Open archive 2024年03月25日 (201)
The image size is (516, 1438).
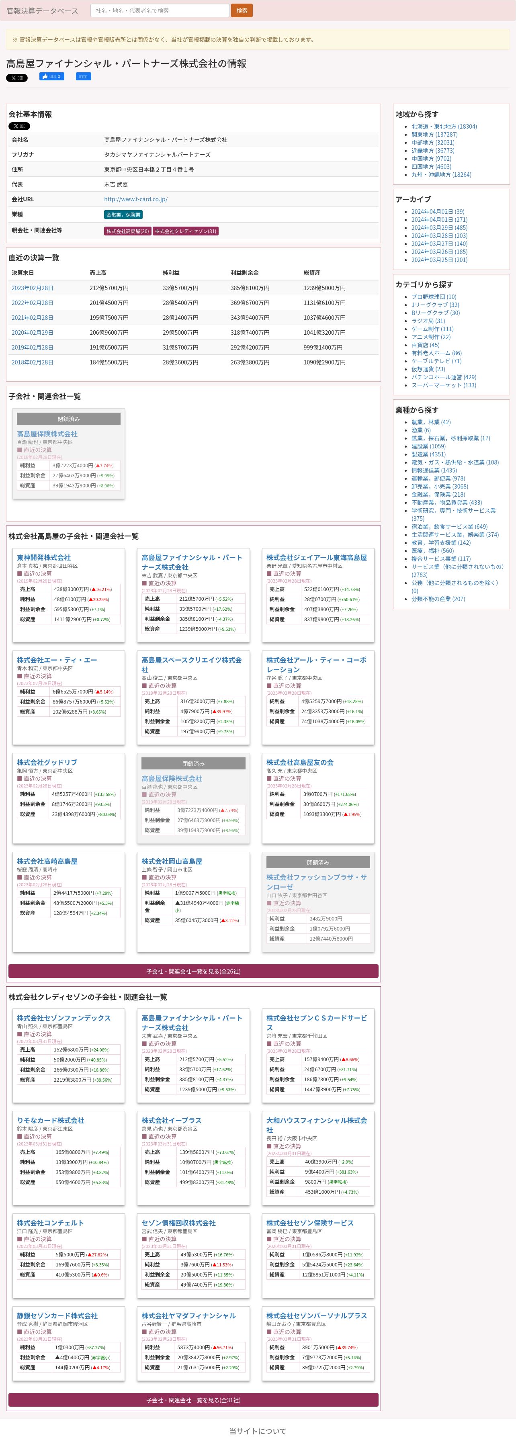(x=440, y=260)
